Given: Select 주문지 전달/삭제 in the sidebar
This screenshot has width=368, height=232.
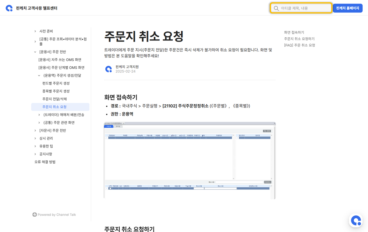Looking at the screenshot, I should click(55, 99).
